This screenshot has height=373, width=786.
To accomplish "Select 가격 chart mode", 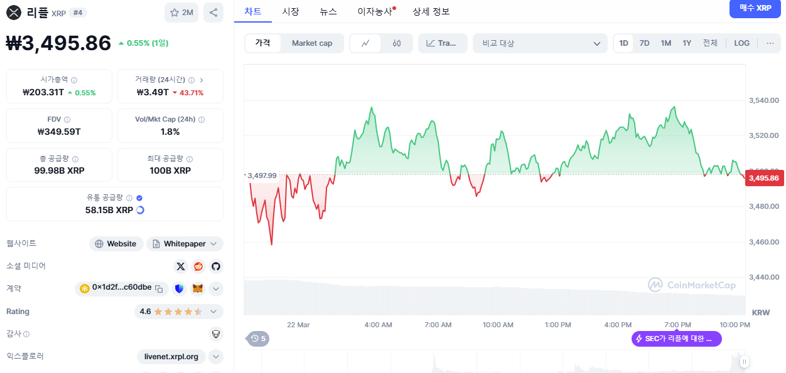I will pyautogui.click(x=262, y=43).
